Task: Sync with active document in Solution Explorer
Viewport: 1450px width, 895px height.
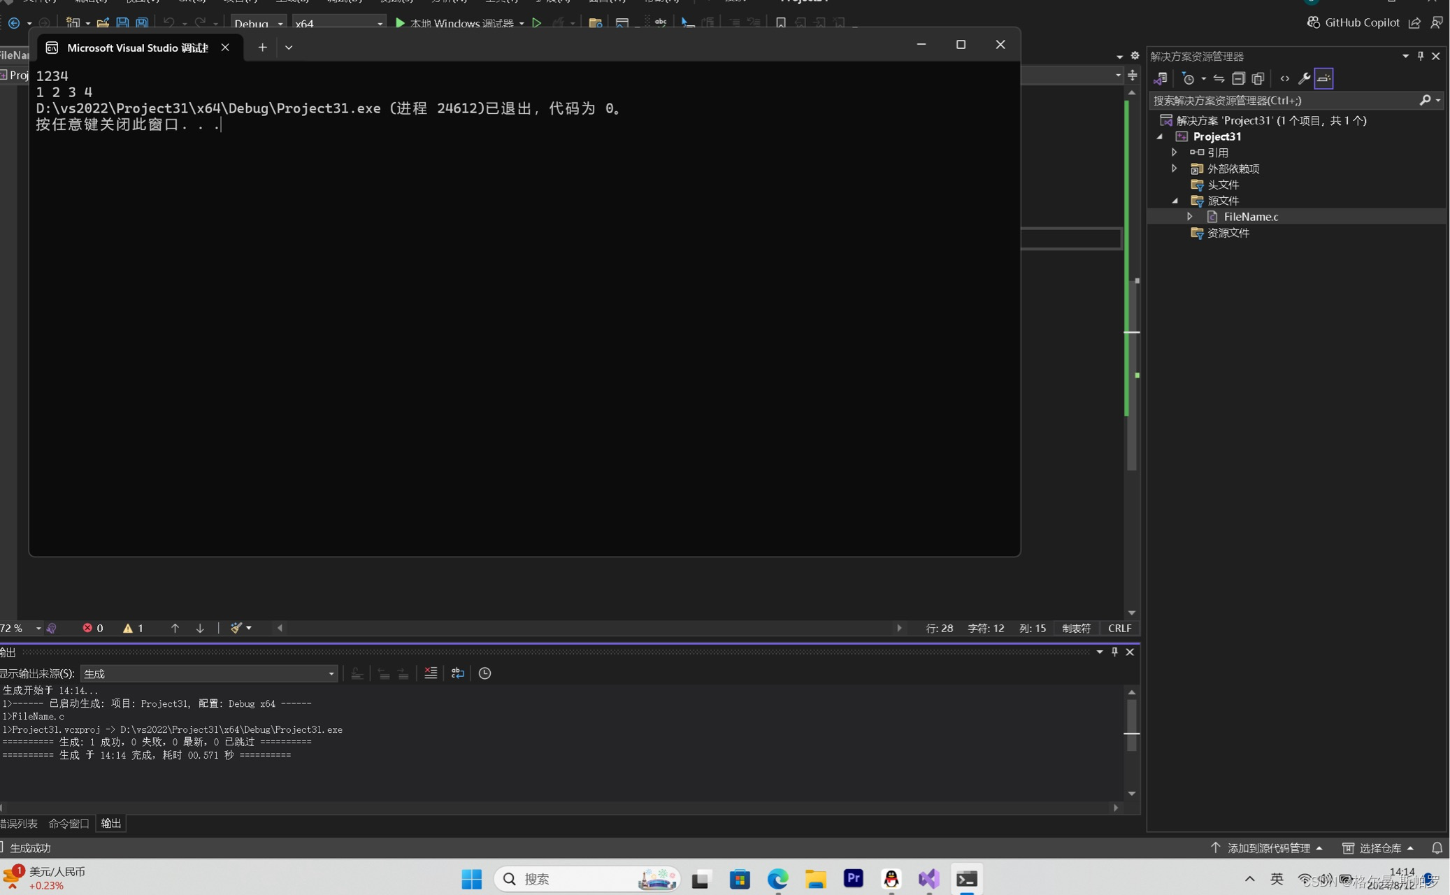Action: [1219, 78]
